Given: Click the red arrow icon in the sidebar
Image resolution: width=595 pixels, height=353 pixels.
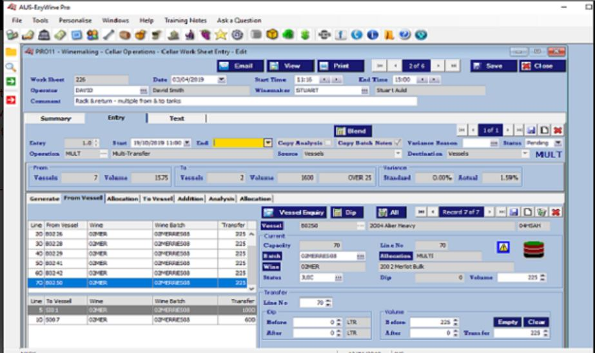Looking at the screenshot, I should [x=11, y=100].
